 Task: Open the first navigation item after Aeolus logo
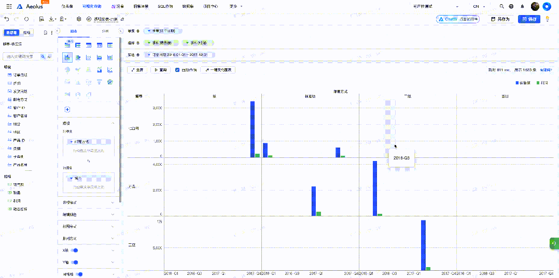point(67,6)
